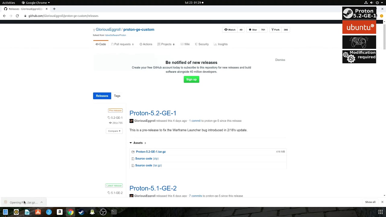
Task: Select the Releases button
Action: (102, 96)
